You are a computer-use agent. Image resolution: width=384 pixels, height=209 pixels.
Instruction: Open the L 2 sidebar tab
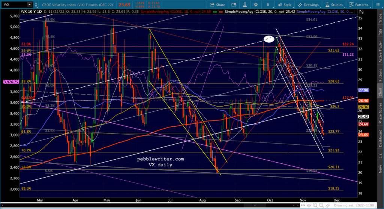[x=380, y=156]
